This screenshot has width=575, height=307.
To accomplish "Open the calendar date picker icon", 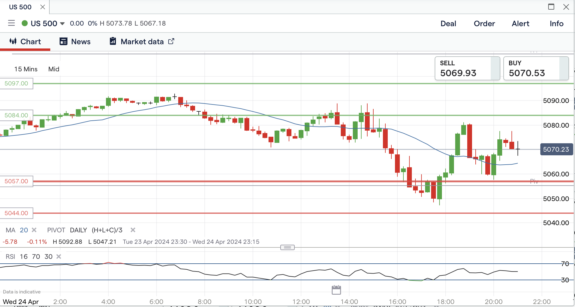I will point(336,290).
